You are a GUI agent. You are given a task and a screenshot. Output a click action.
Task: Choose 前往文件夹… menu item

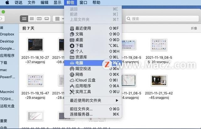pos(93,109)
